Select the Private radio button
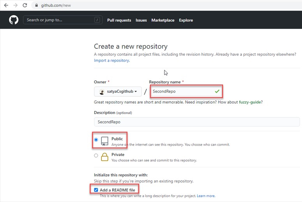 (96, 155)
